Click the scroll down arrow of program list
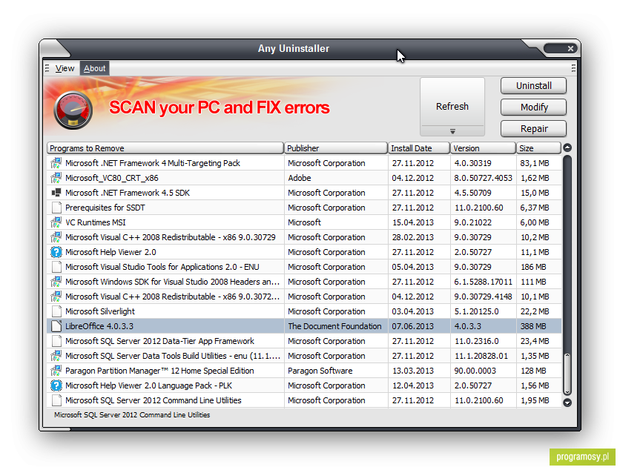This screenshot has height=470, width=620. click(x=567, y=403)
